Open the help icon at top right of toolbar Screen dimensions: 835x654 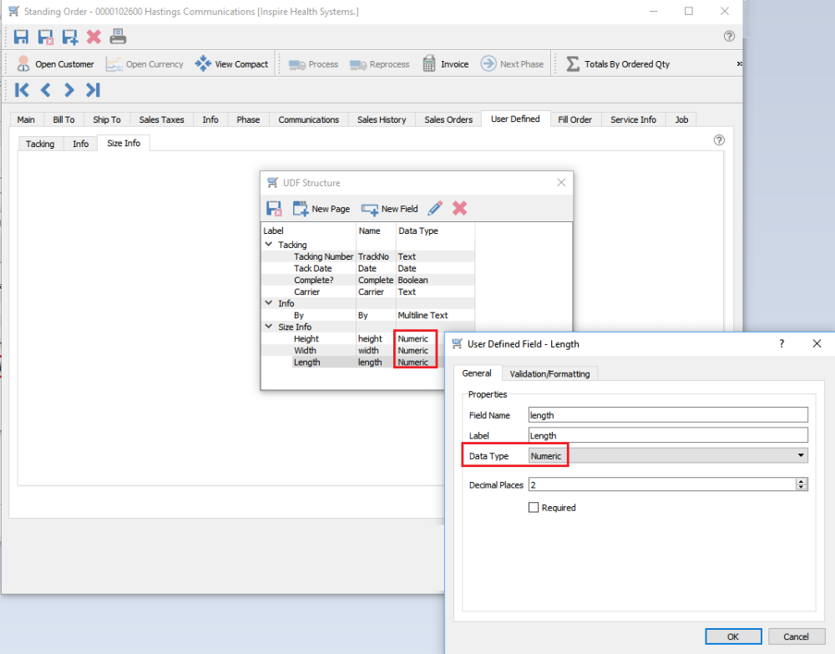729,36
